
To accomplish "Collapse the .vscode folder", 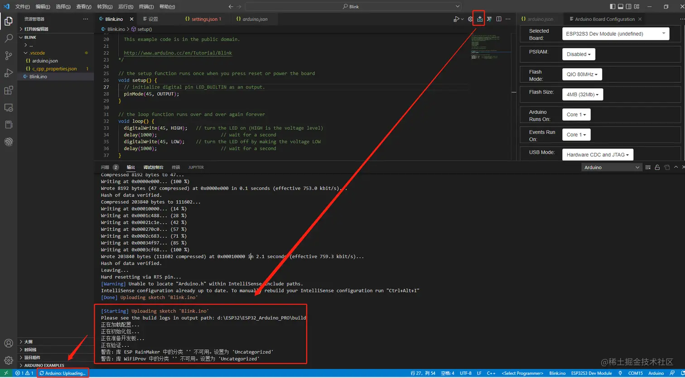I will [x=56, y=53].
